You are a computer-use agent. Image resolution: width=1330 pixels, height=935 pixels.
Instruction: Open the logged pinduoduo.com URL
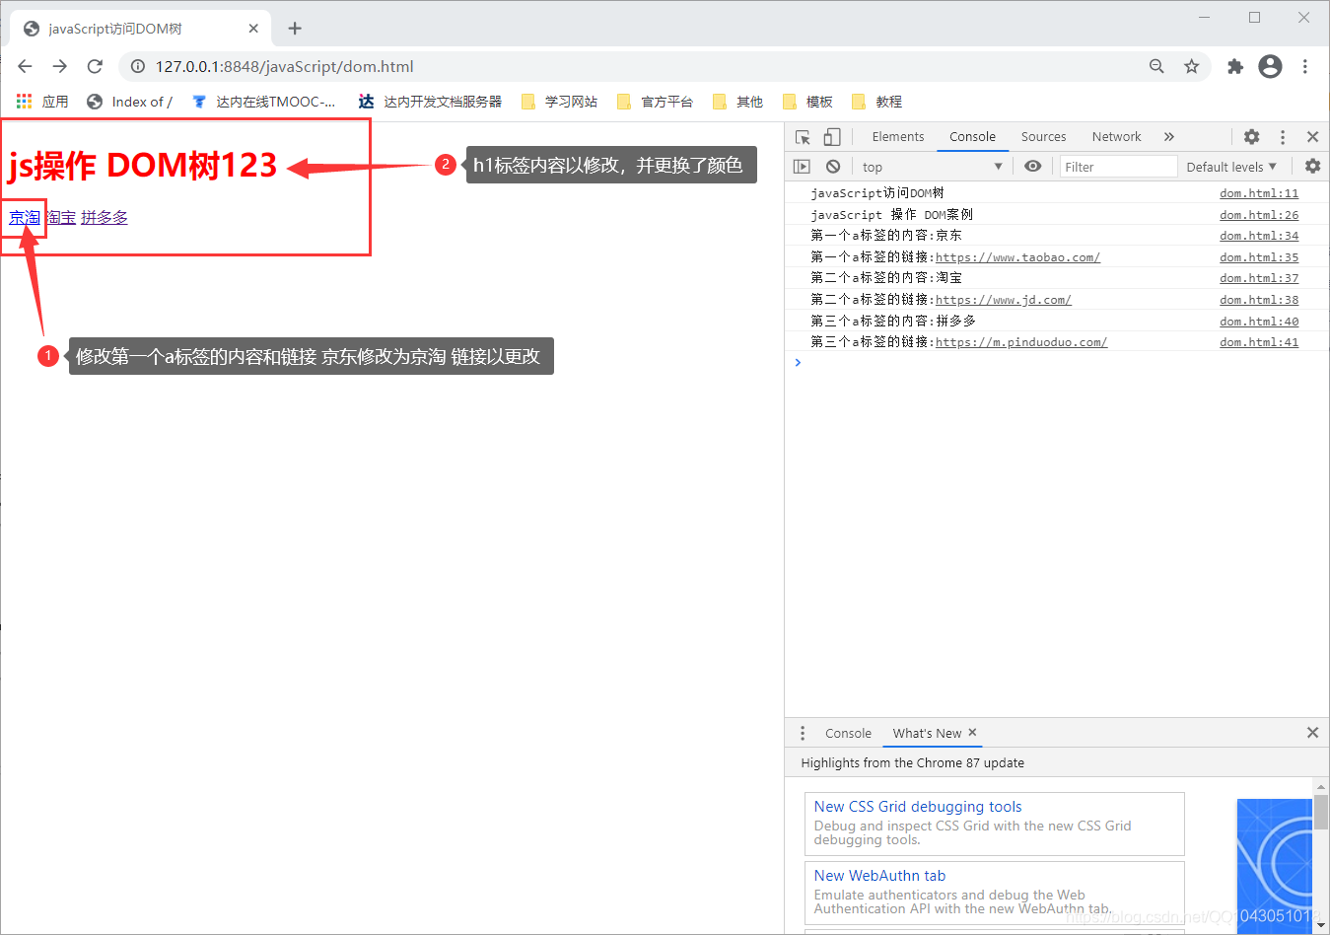(1021, 342)
